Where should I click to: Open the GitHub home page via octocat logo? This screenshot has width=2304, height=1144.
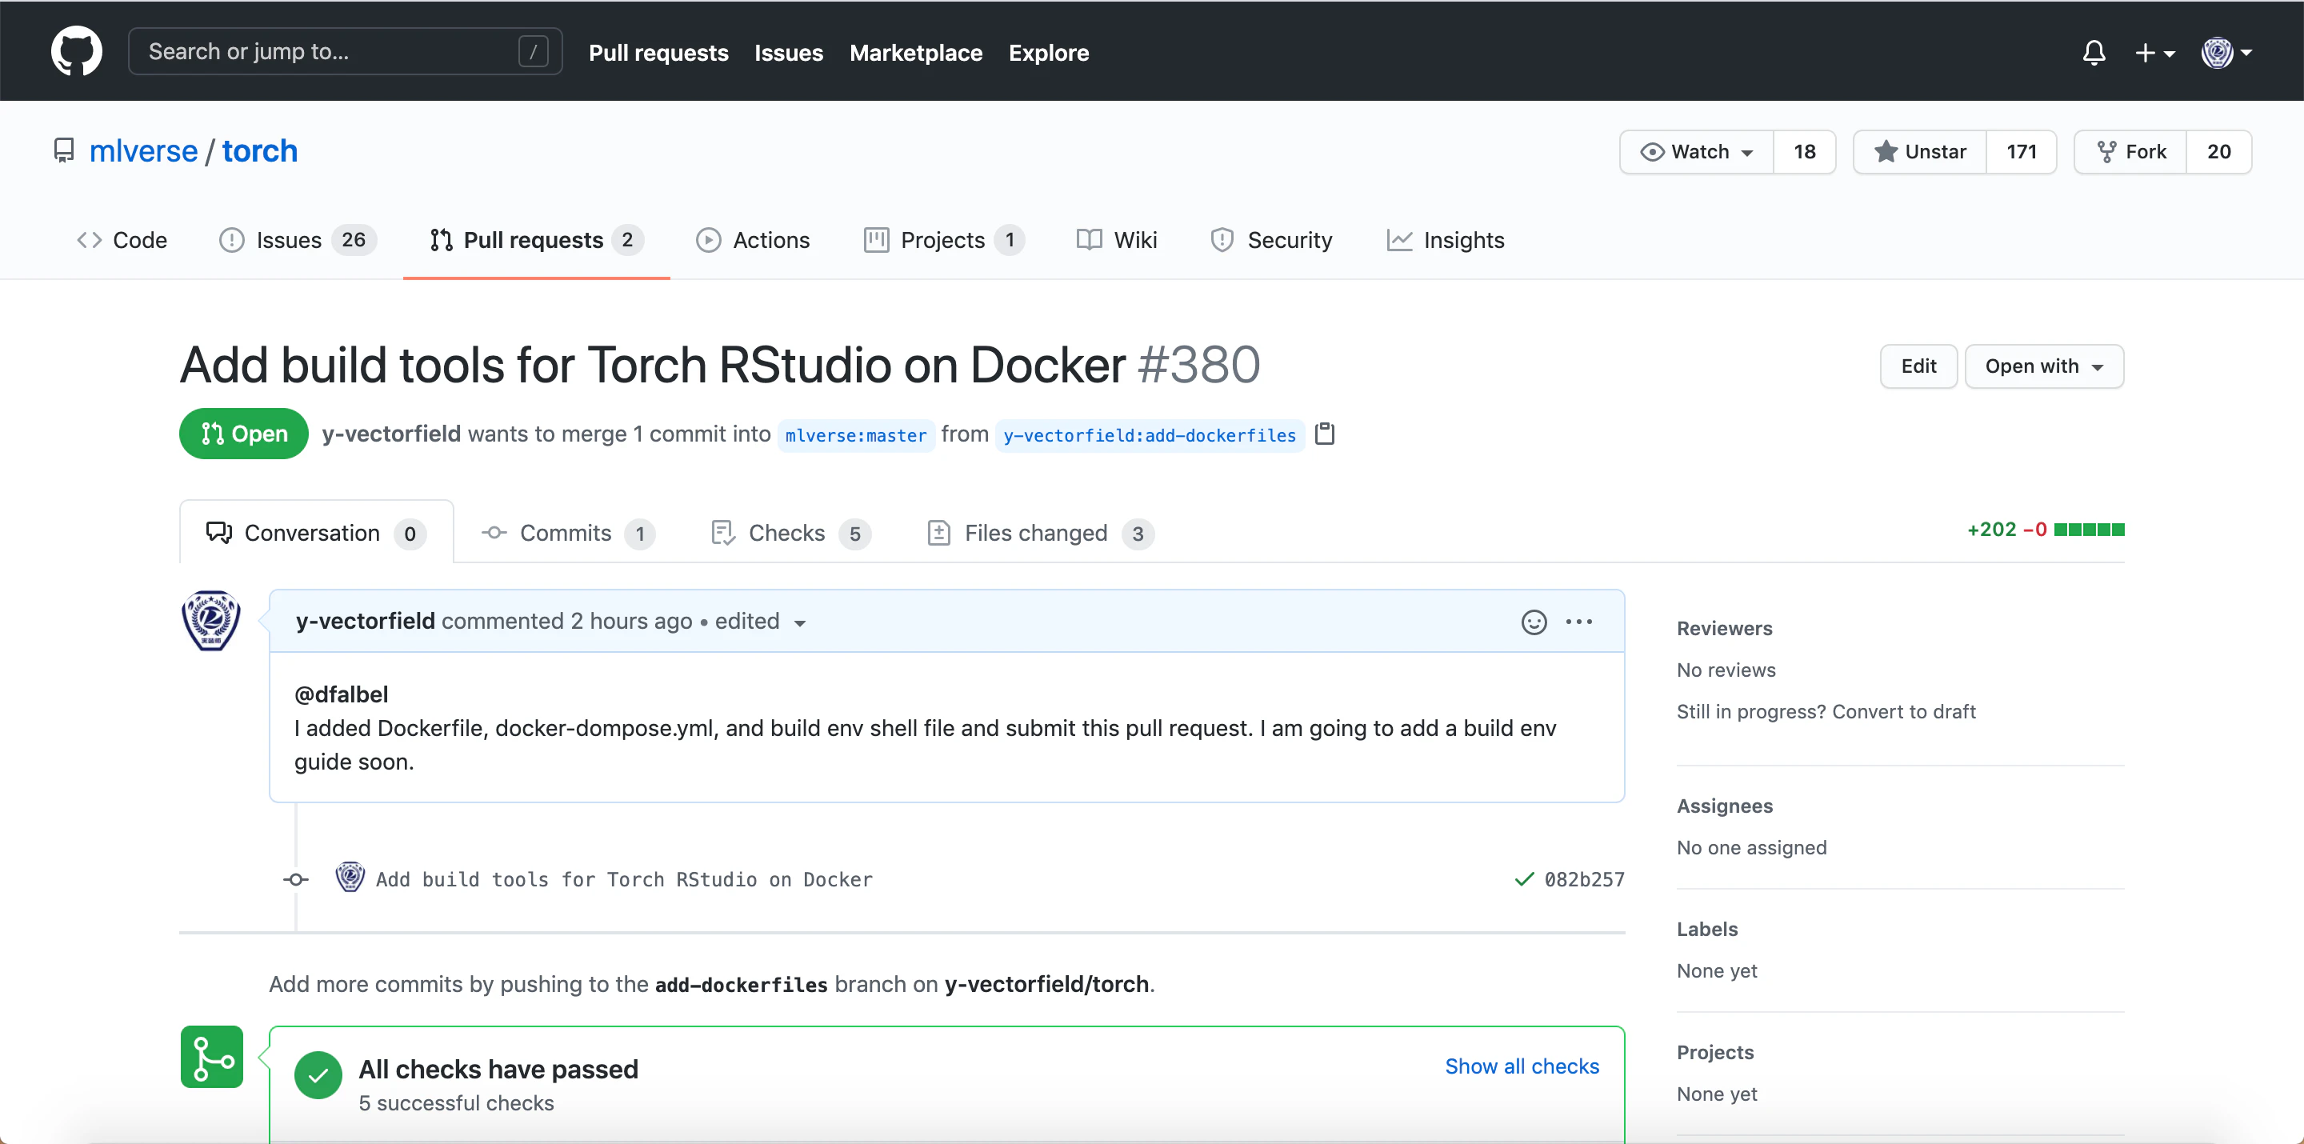[77, 51]
